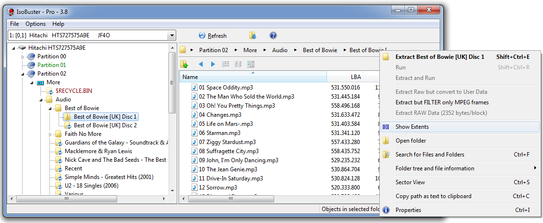
Task: Click the mp3 icon of 06 Starman.mp3
Action: pos(194,133)
